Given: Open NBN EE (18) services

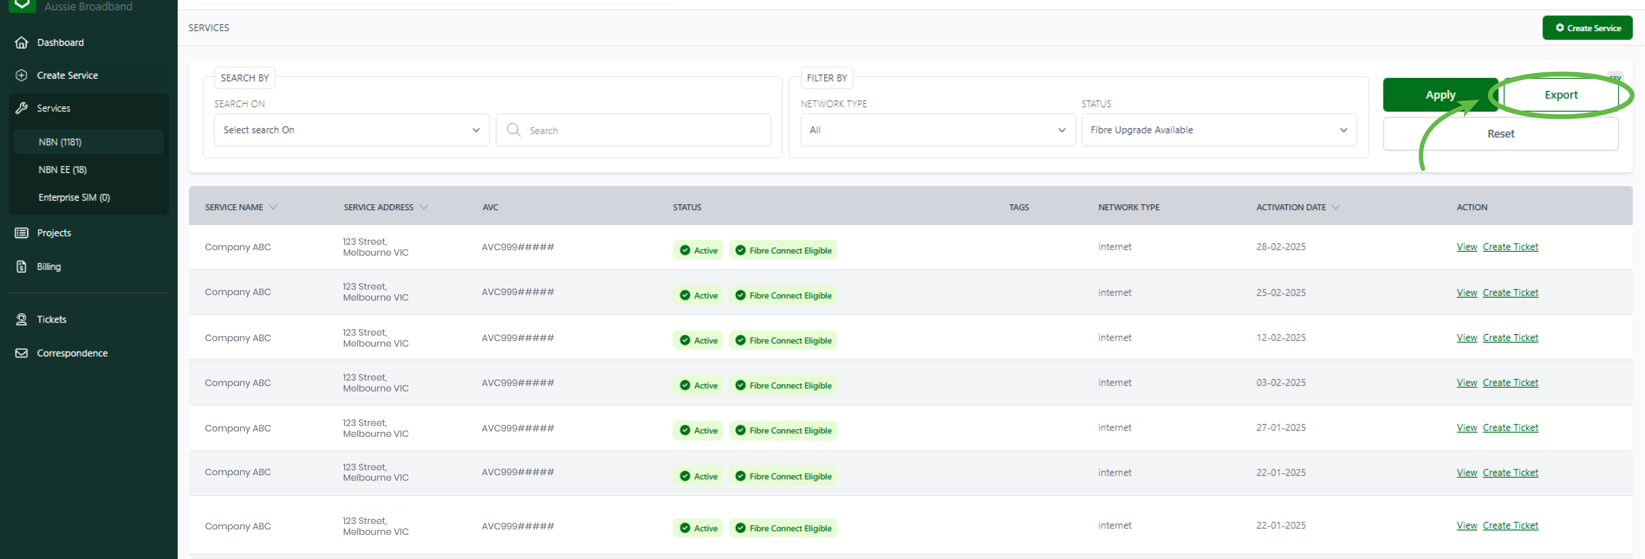Looking at the screenshot, I should click(63, 170).
